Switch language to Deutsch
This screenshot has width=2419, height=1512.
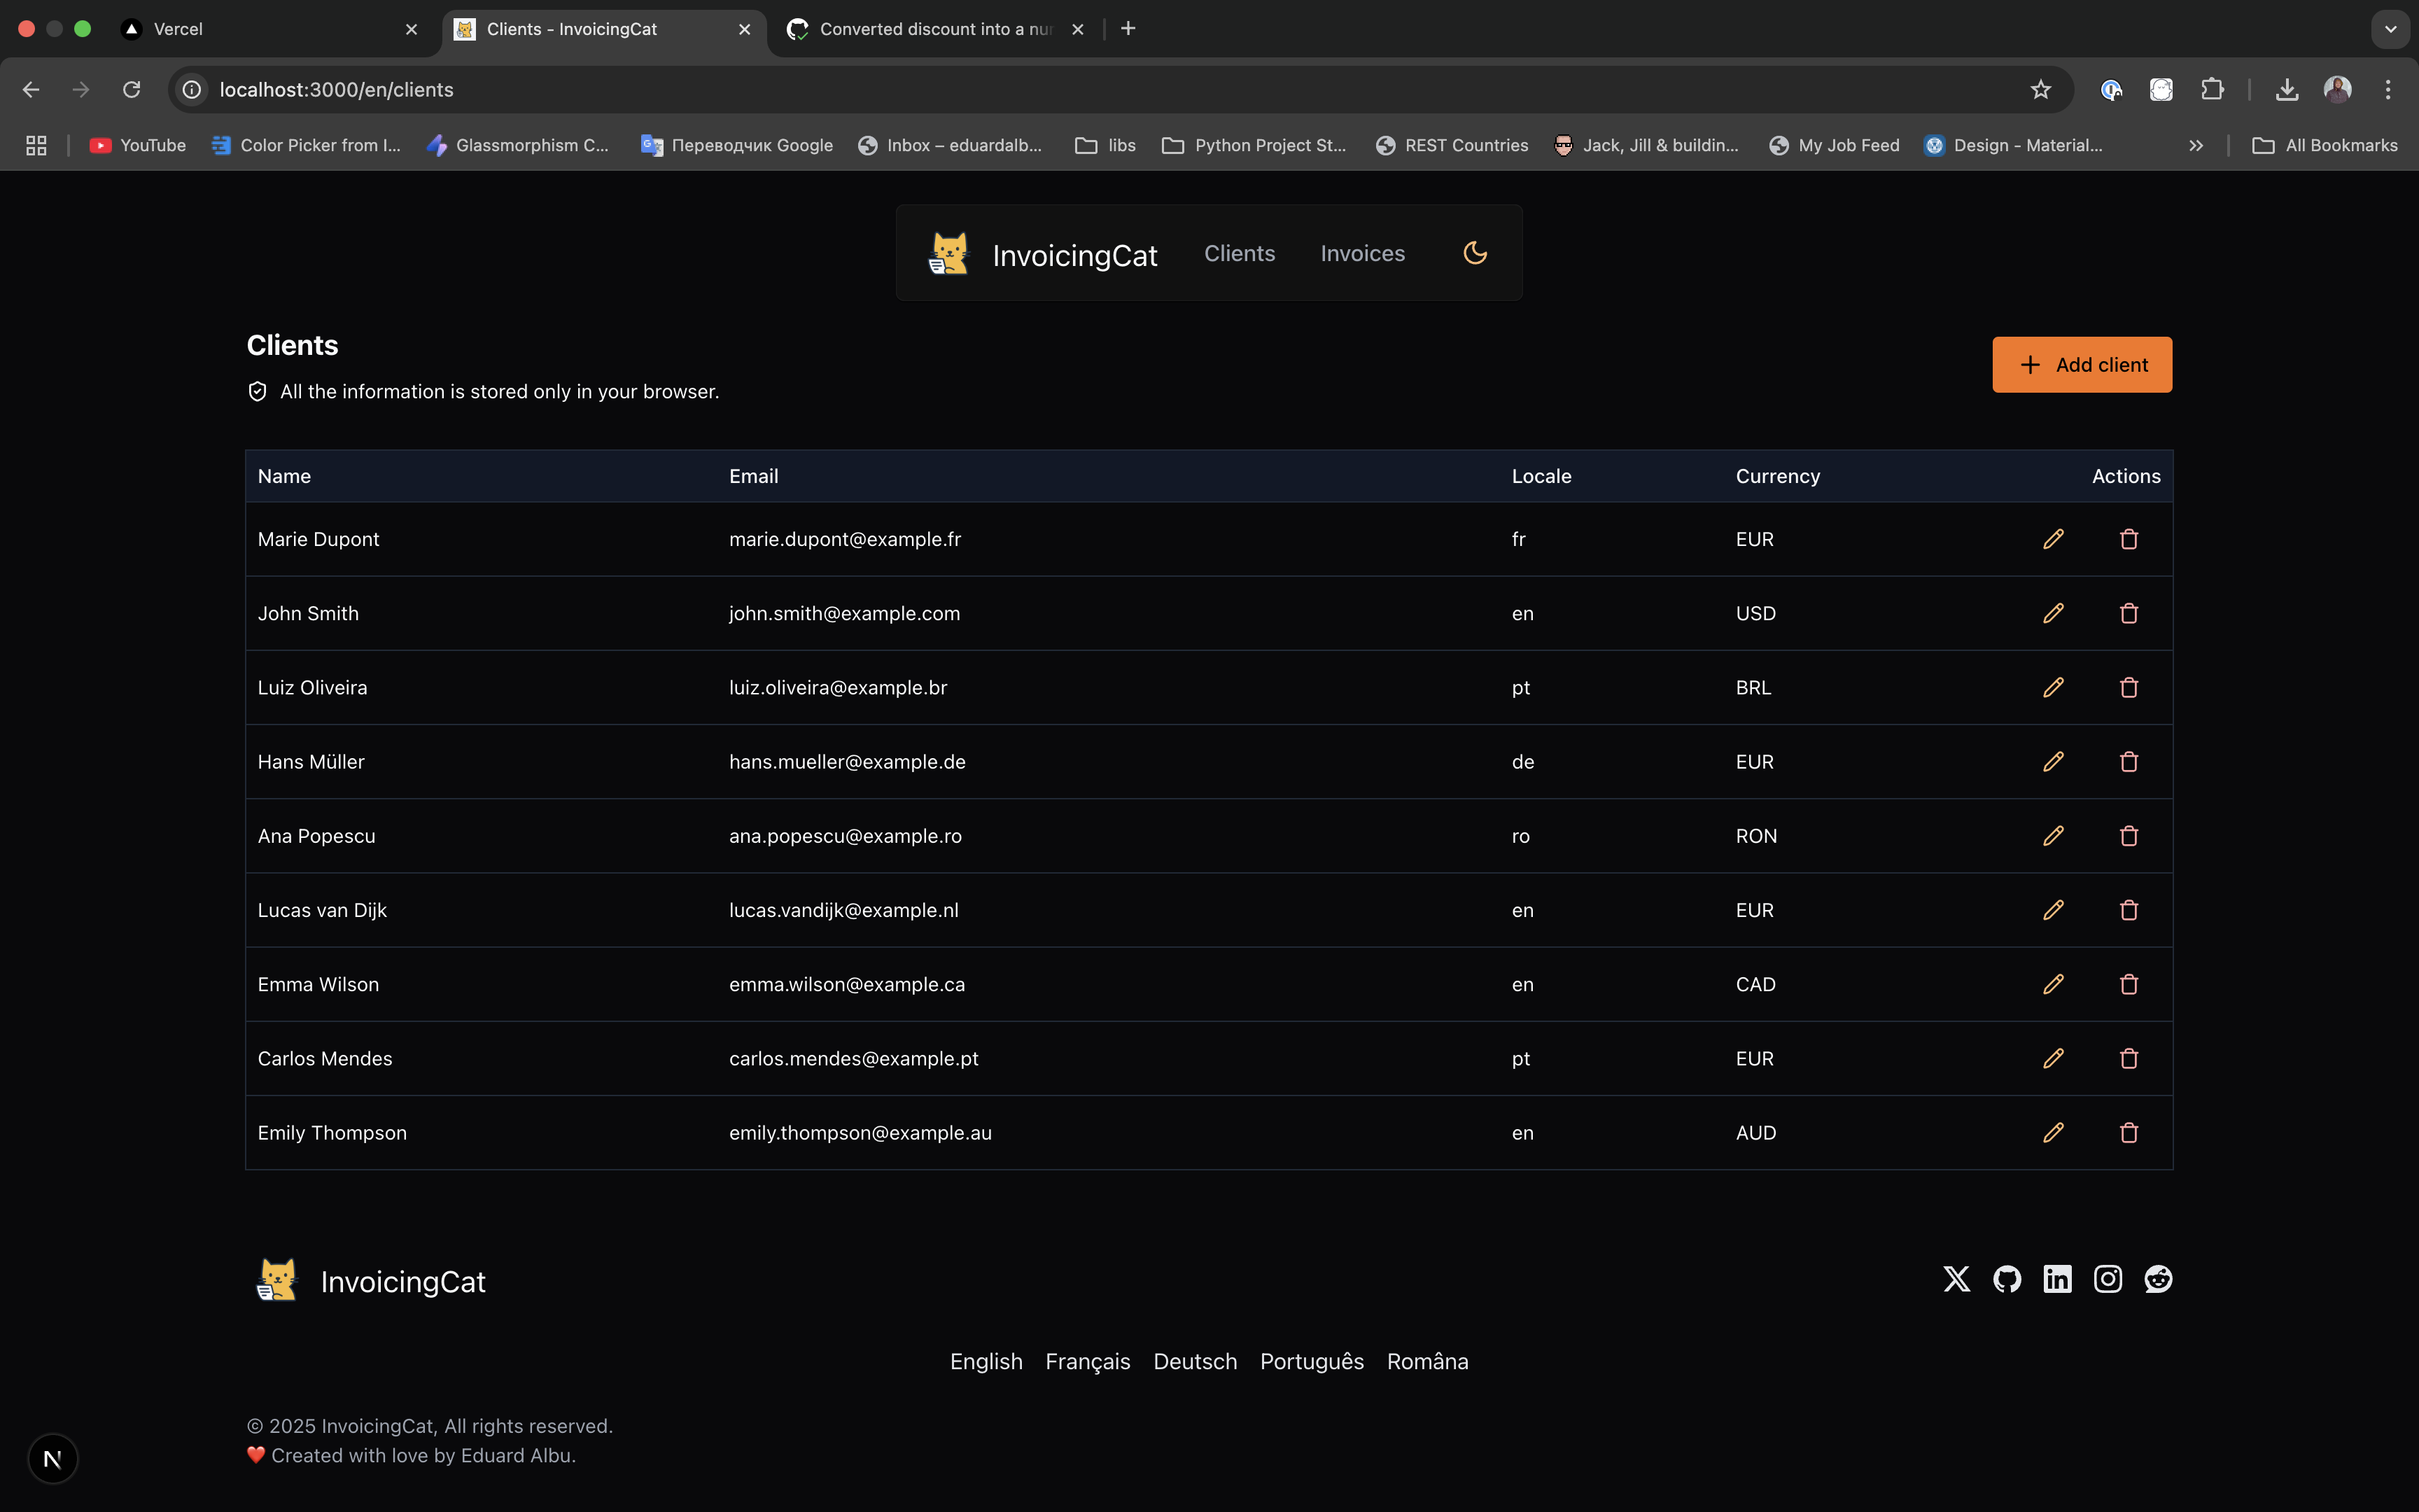1195,1361
